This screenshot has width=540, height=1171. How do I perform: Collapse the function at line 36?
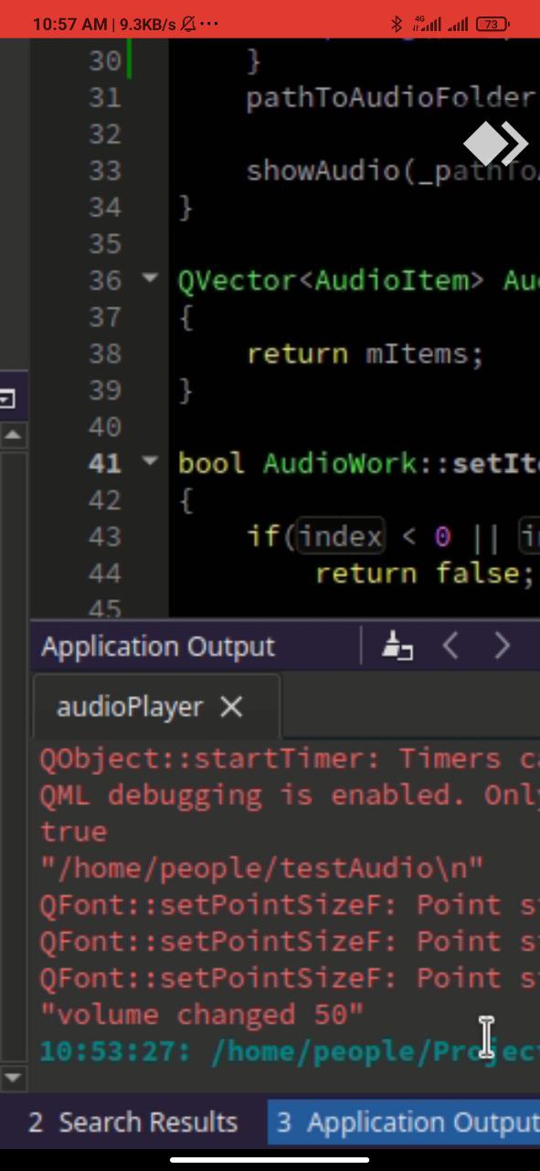point(150,278)
